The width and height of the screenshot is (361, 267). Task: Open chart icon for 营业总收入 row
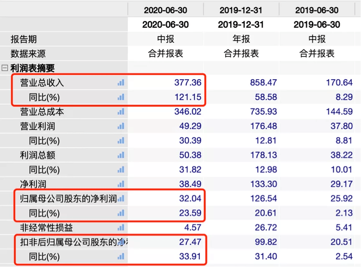(x=121, y=83)
